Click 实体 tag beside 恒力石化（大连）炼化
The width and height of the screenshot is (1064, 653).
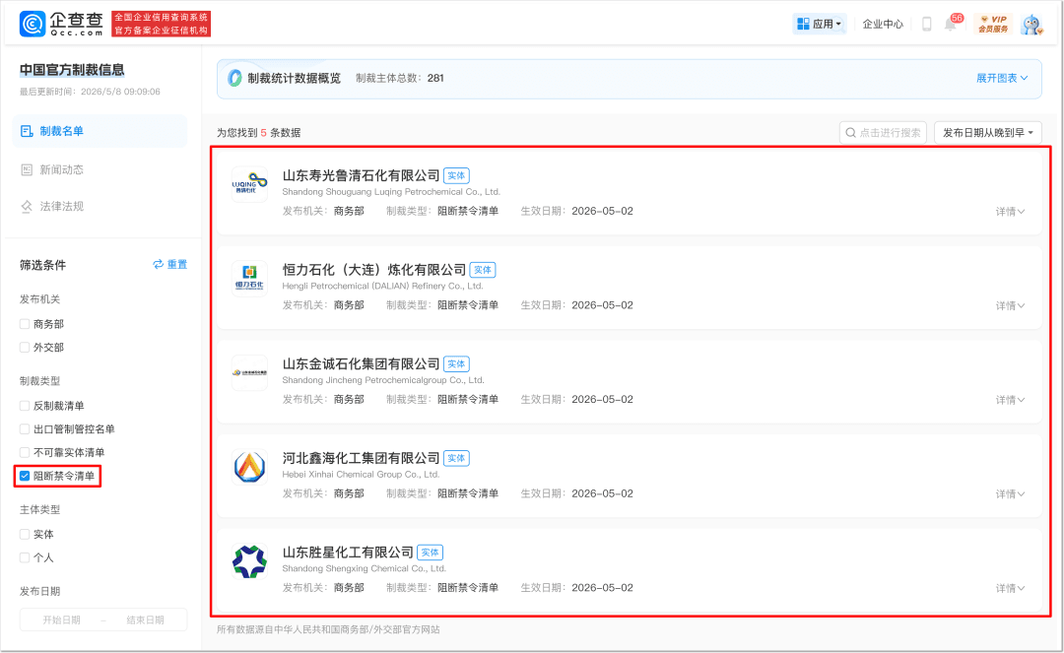pyautogui.click(x=483, y=270)
